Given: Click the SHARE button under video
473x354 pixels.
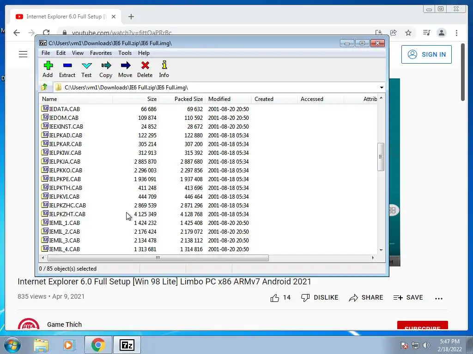Looking at the screenshot, I should coord(366,298).
